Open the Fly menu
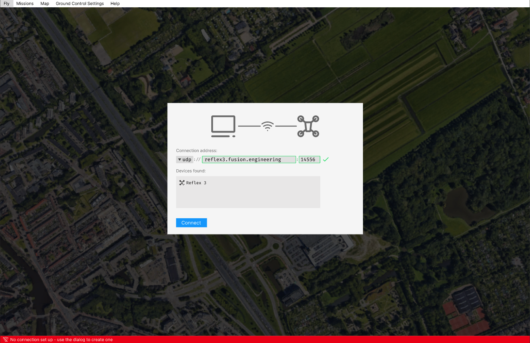Viewport: 530px width, 343px height. (6, 4)
